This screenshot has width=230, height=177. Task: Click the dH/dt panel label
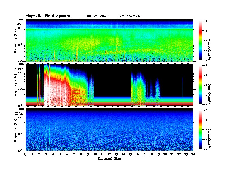tap(19, 25)
